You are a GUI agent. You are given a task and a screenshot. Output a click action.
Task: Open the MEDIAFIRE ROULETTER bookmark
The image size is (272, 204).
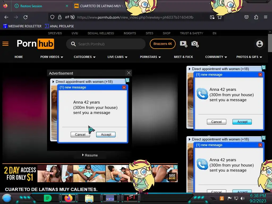[x=23, y=26]
